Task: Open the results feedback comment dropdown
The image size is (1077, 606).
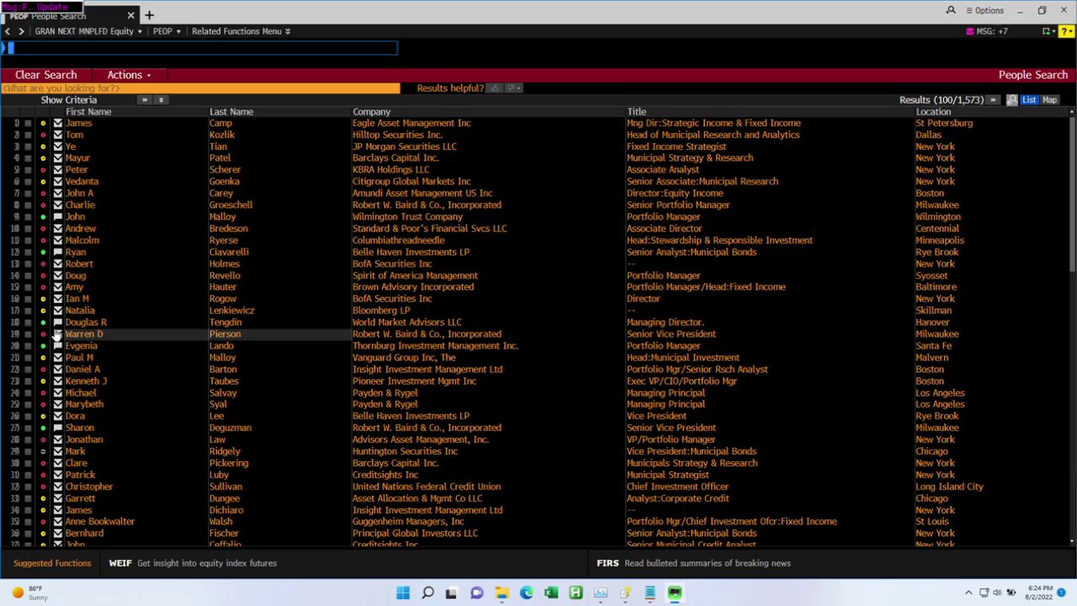Action: click(x=513, y=88)
